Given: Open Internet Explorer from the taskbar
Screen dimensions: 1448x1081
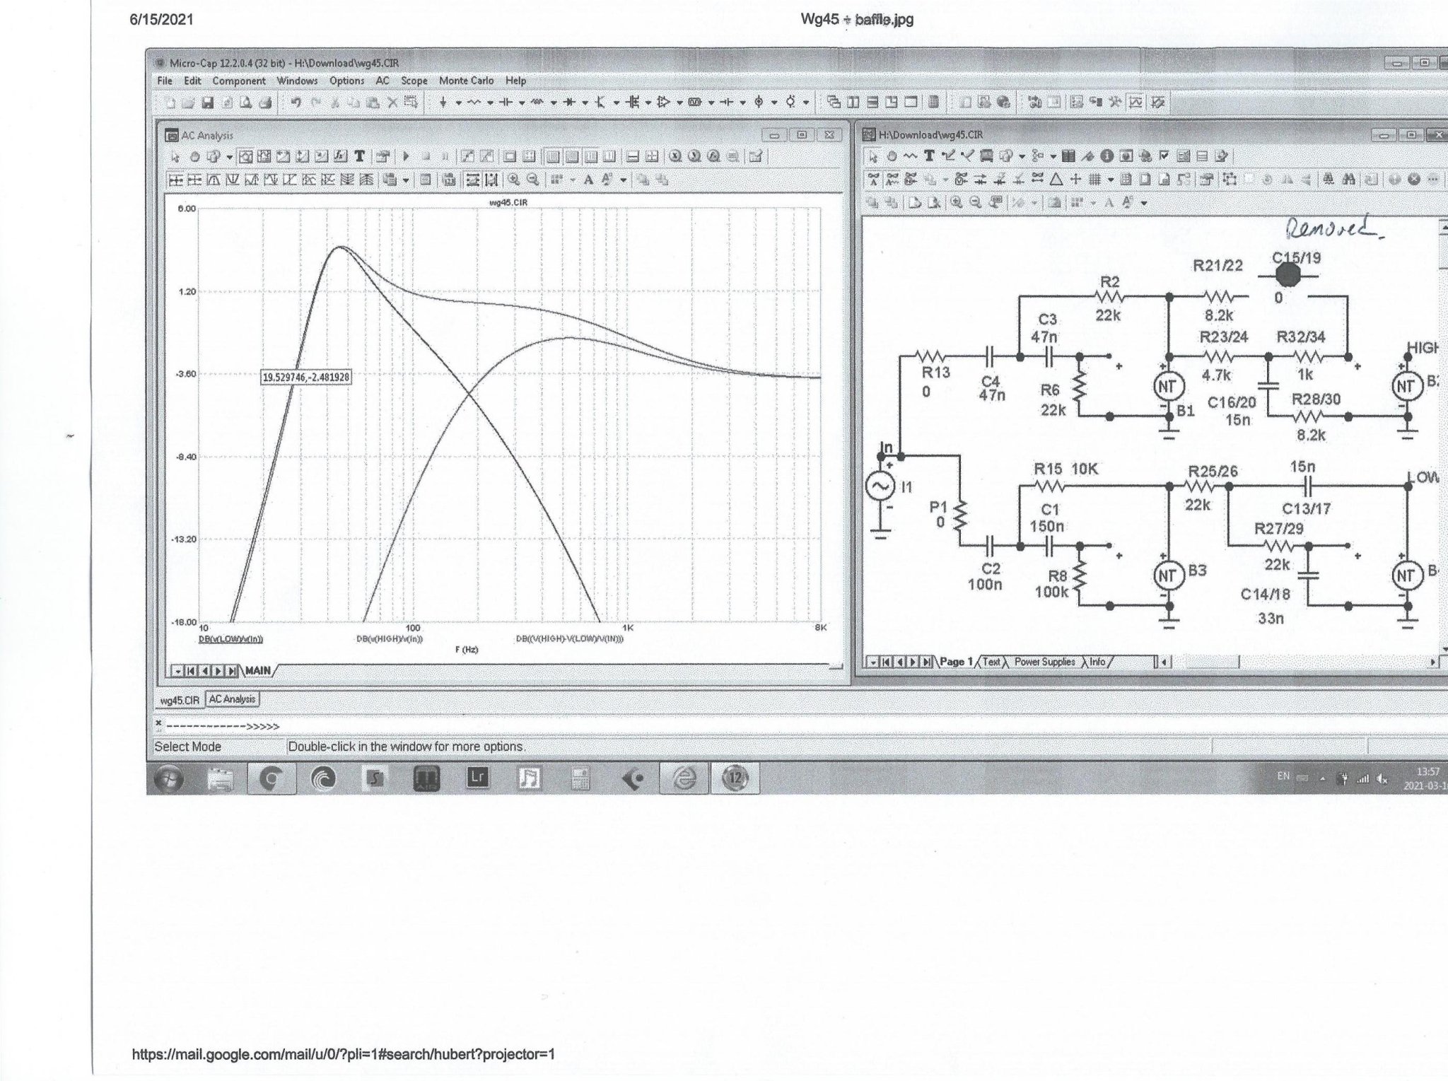Looking at the screenshot, I should click(684, 778).
